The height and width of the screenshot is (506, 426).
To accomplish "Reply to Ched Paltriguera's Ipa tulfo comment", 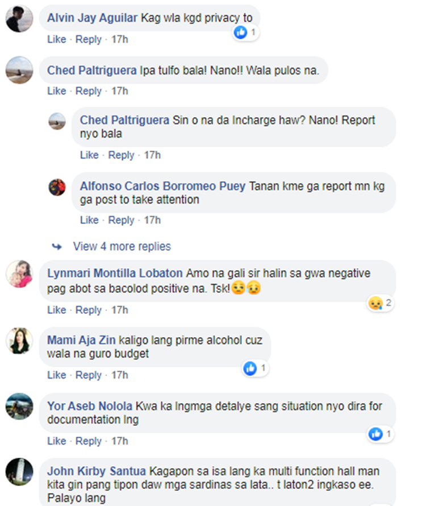I will pos(89,91).
